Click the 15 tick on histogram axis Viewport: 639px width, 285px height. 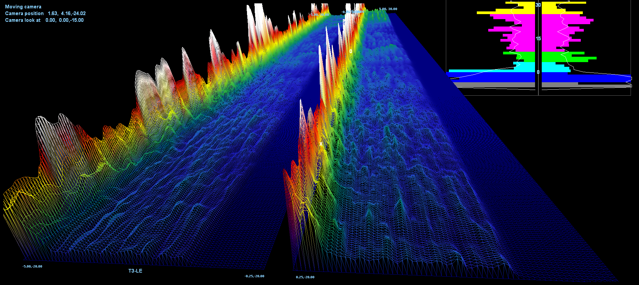coord(538,39)
